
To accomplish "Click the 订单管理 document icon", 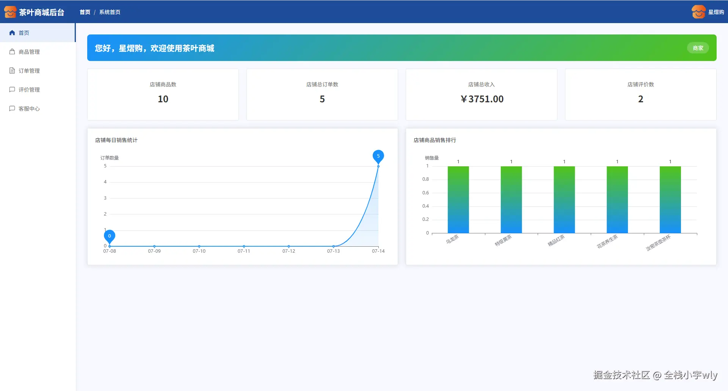I will click(12, 71).
